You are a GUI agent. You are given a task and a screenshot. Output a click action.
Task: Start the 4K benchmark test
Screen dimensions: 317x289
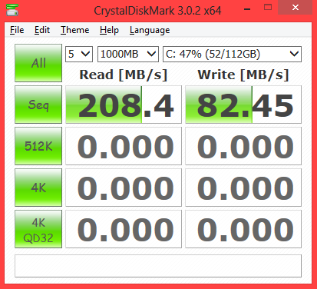point(38,188)
